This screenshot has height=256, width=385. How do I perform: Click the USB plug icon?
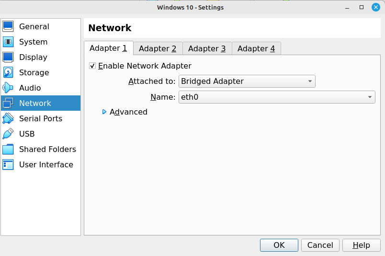(x=8, y=134)
